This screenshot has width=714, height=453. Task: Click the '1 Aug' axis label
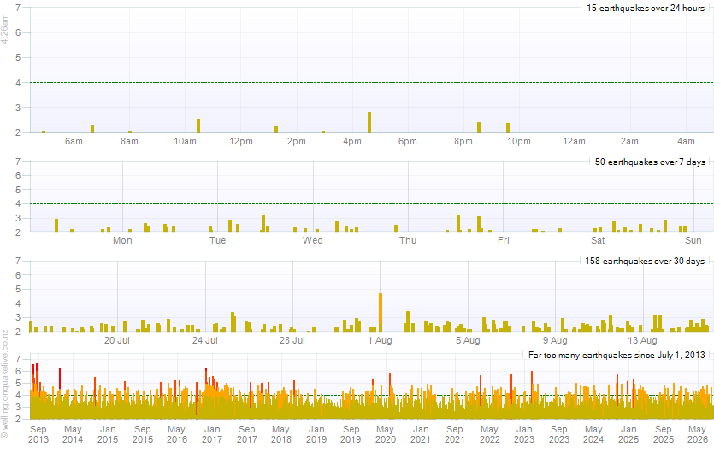pos(381,340)
